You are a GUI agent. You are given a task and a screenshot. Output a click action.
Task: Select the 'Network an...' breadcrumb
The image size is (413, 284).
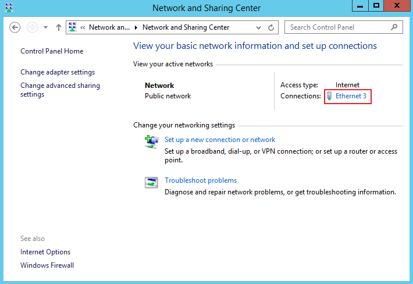point(109,27)
